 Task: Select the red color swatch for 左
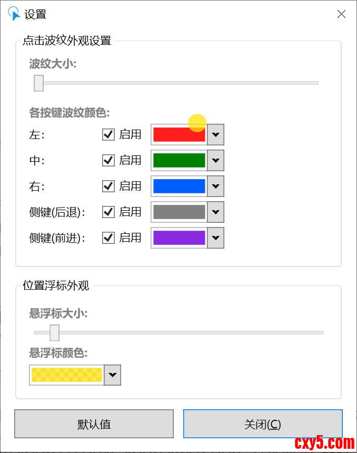coord(179,134)
